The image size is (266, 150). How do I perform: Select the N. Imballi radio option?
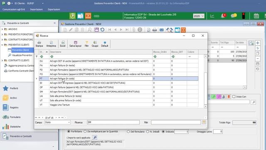(x=148, y=132)
